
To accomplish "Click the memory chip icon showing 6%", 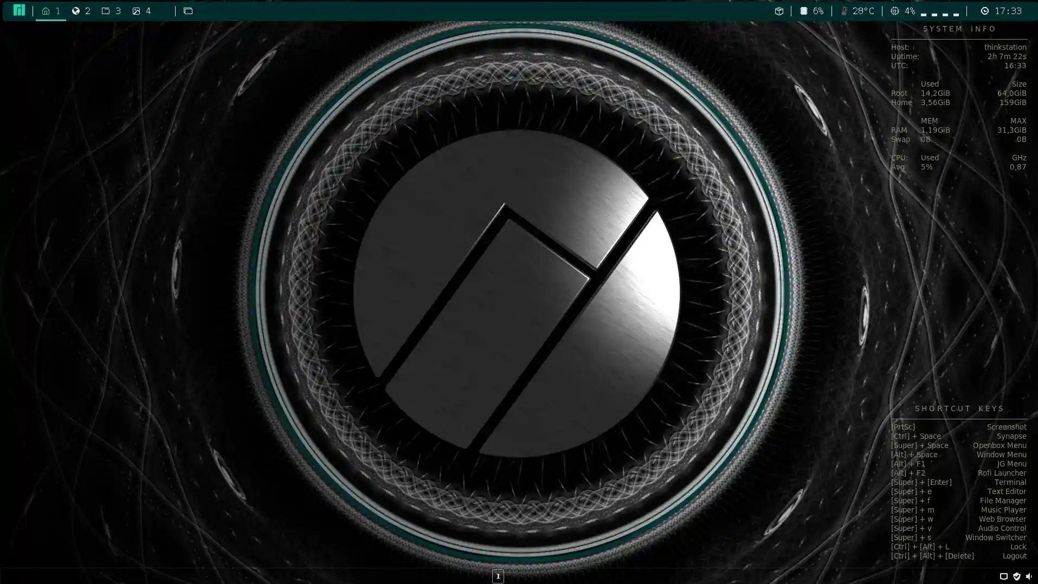I will tap(803, 10).
